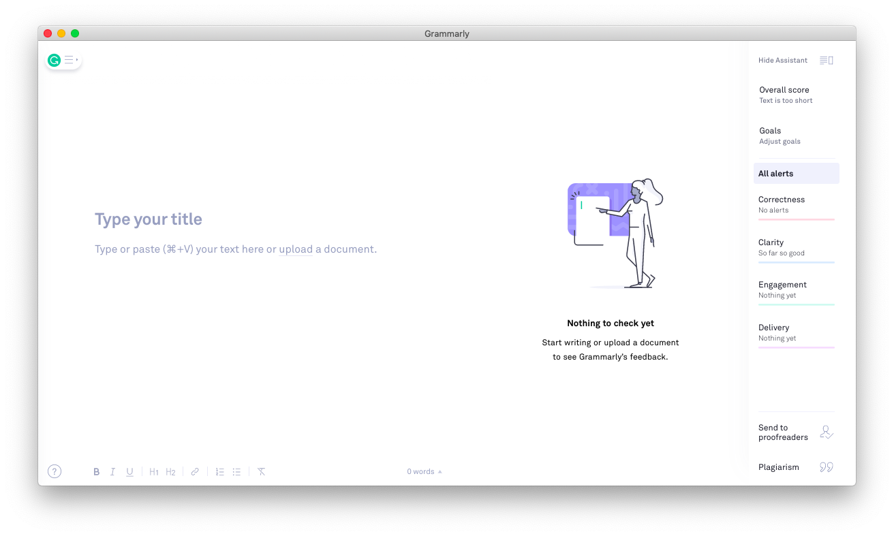Click the 'So far so good' text
The image size is (894, 536).
[x=782, y=253]
